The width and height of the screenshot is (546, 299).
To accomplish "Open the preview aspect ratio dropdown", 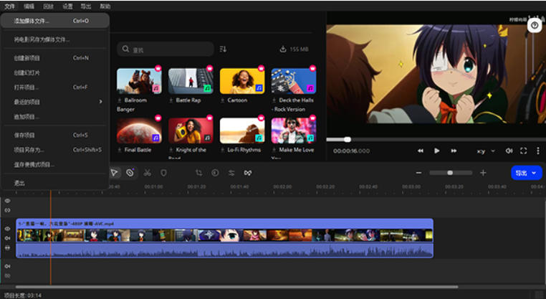I will [x=486, y=151].
